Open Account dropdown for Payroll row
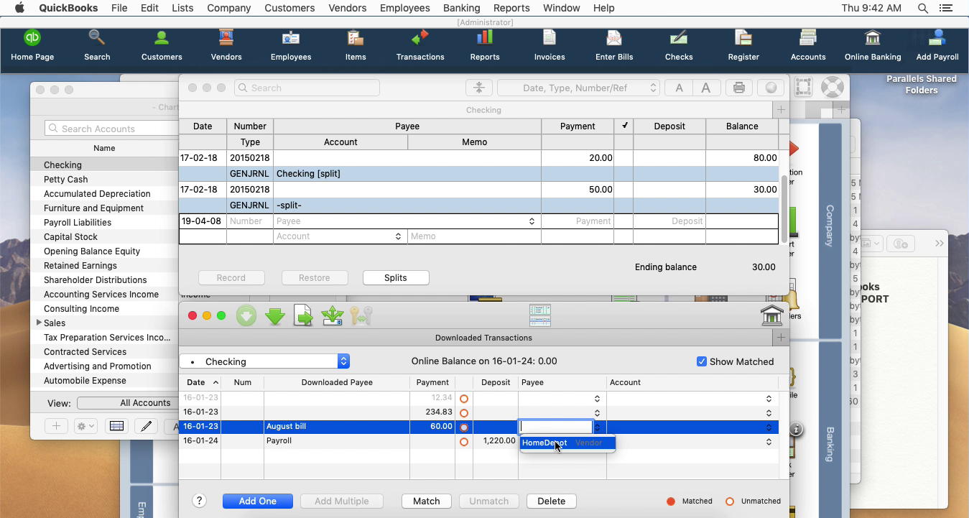Viewport: 969px width, 518px height. [x=769, y=442]
